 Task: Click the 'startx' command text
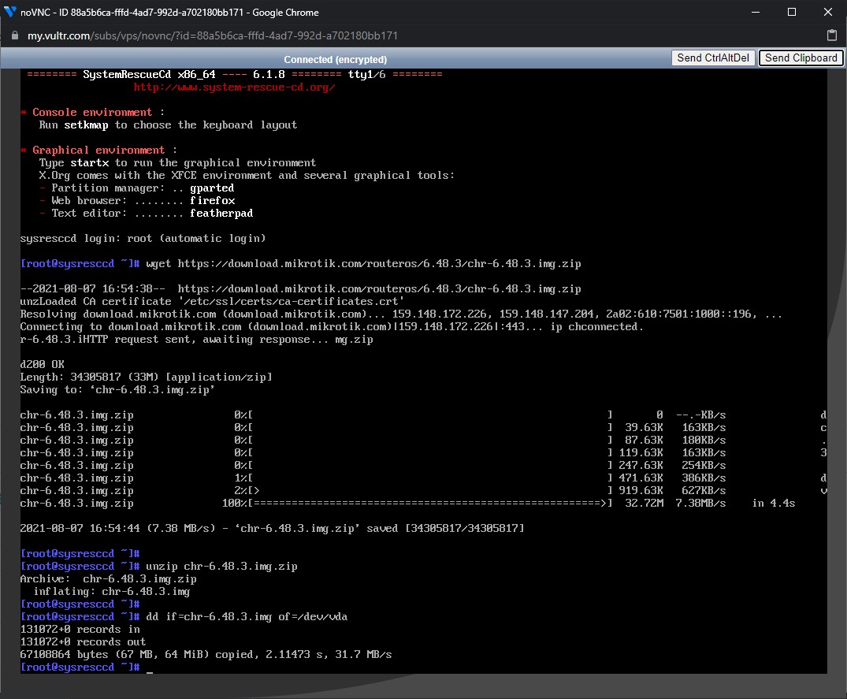[89, 162]
